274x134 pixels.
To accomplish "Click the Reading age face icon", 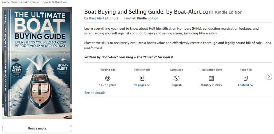I will 108,78.
